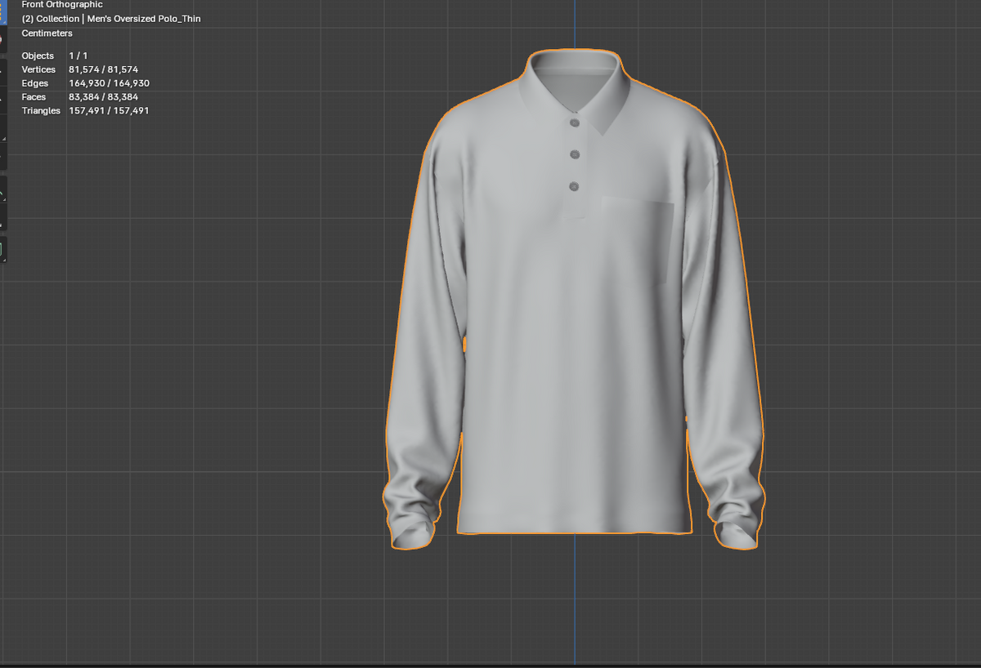The width and height of the screenshot is (981, 668).
Task: Click the Vertices value "81,574 / 81,574"
Action: tap(103, 69)
